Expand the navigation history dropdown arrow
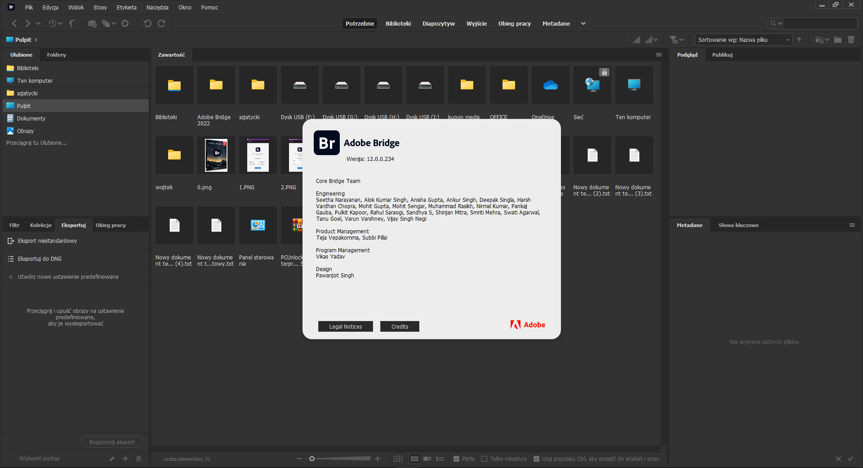 point(38,23)
